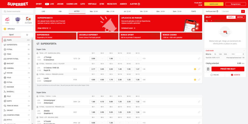Click the sports list vertical scrollbar

coord(32,74)
